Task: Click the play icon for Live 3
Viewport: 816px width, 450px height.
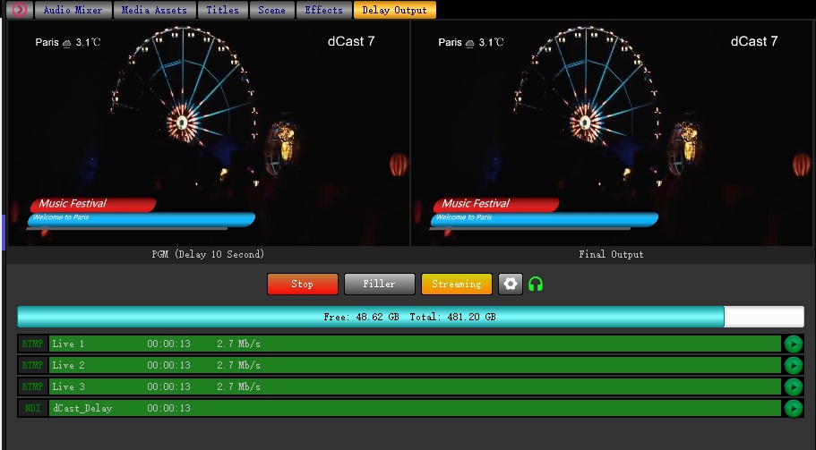Action: point(793,386)
